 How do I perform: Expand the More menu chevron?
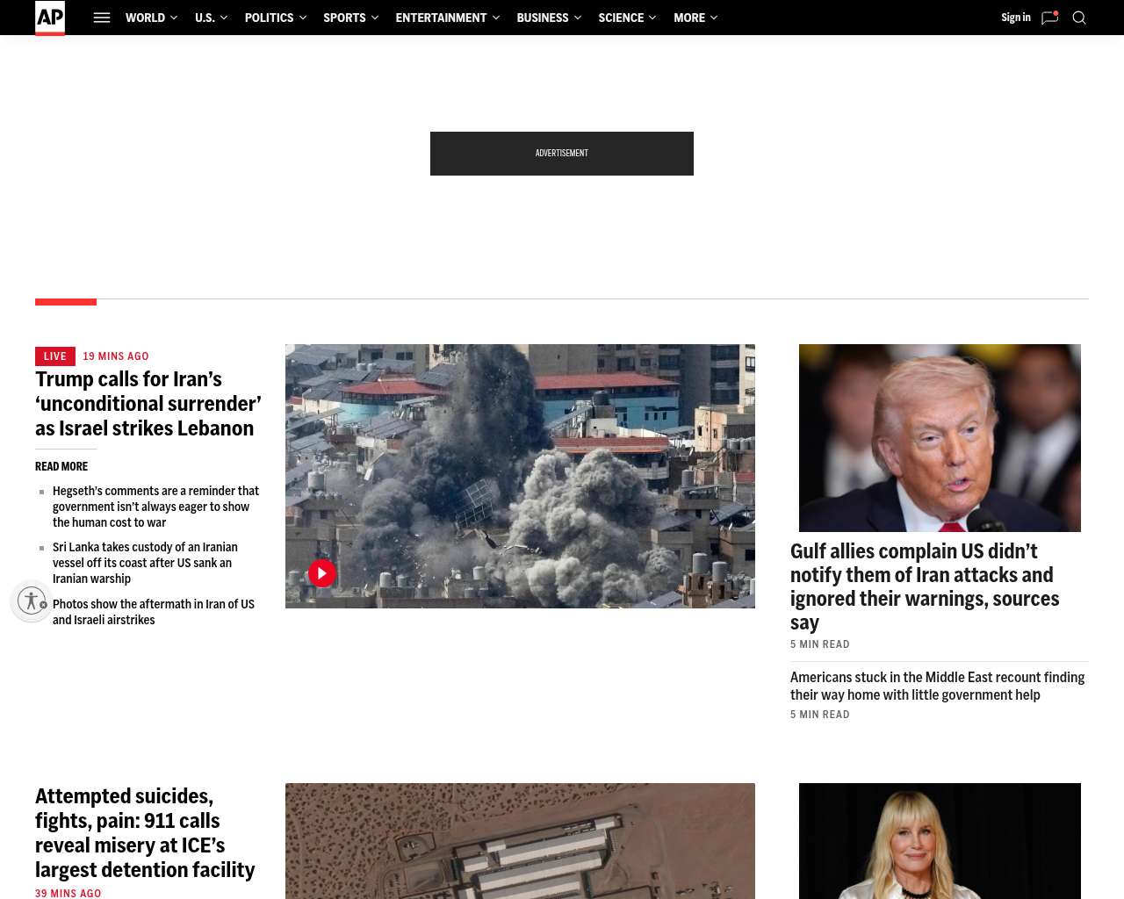[x=714, y=18]
